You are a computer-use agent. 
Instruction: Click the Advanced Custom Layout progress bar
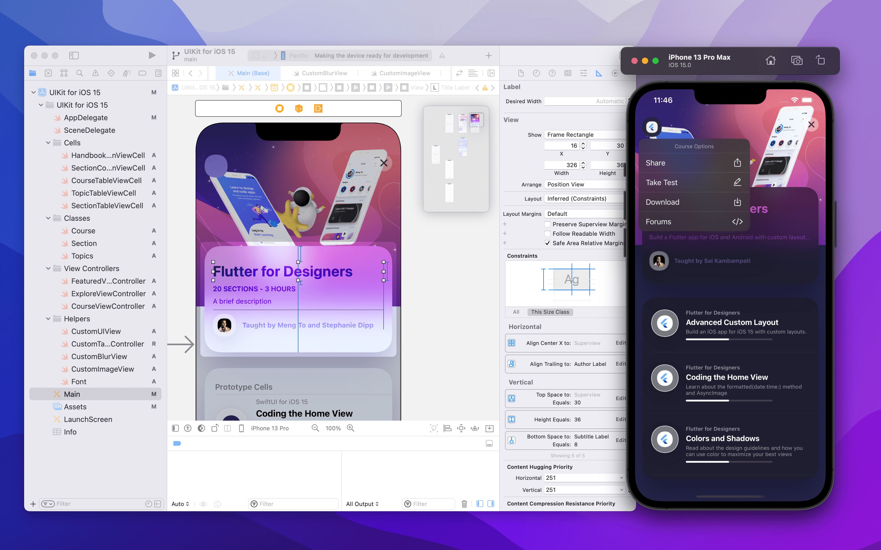(x=729, y=339)
